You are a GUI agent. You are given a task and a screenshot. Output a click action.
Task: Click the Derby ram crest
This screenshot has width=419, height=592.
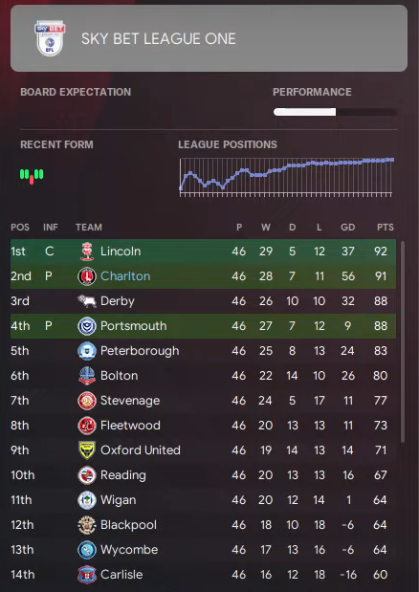coord(87,301)
